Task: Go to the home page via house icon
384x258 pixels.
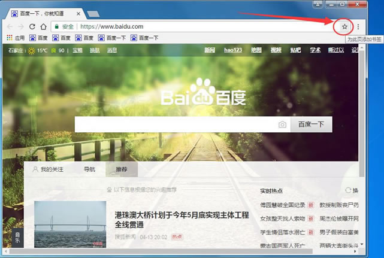Action: [43, 26]
